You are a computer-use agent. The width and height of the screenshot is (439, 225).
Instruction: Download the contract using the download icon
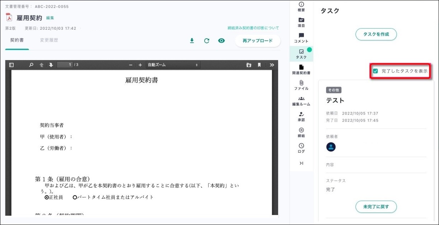(192, 41)
